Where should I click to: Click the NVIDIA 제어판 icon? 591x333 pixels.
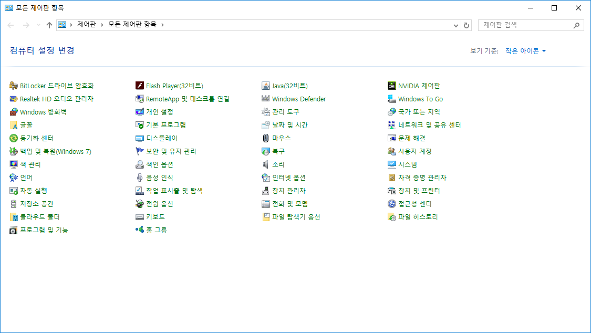(392, 86)
